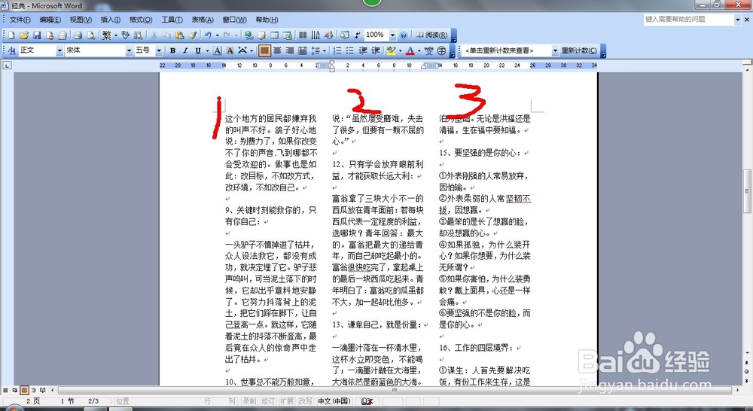This screenshot has width=753, height=411.
Task: Undo the last action
Action: tap(208, 35)
